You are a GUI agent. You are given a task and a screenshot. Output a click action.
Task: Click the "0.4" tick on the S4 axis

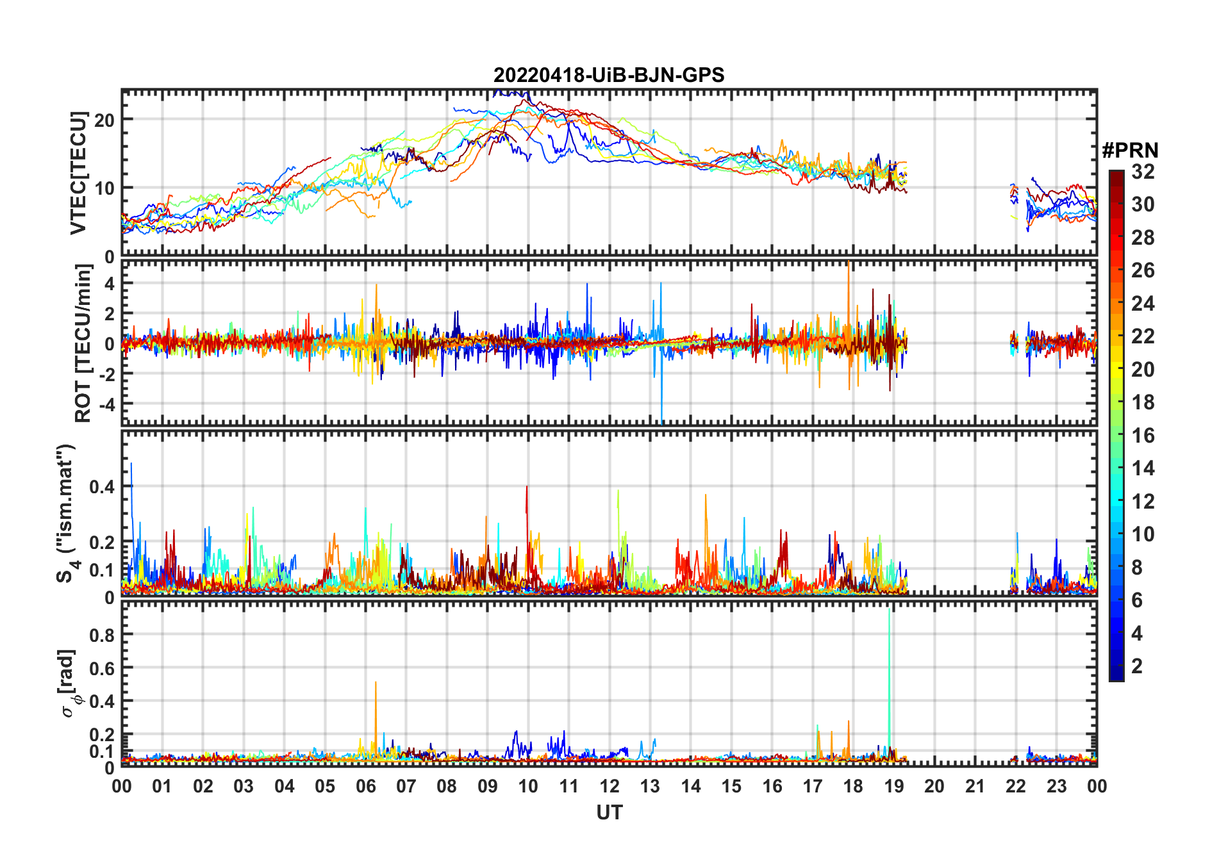tap(103, 487)
